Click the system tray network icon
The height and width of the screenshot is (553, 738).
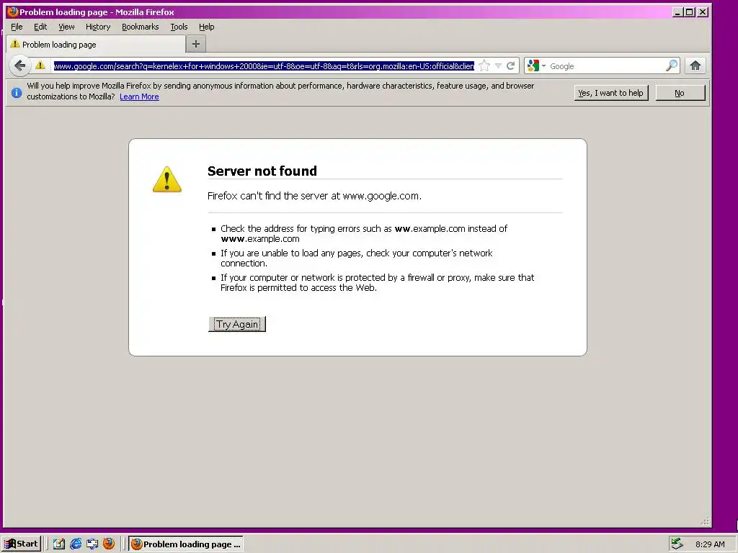[x=677, y=544]
